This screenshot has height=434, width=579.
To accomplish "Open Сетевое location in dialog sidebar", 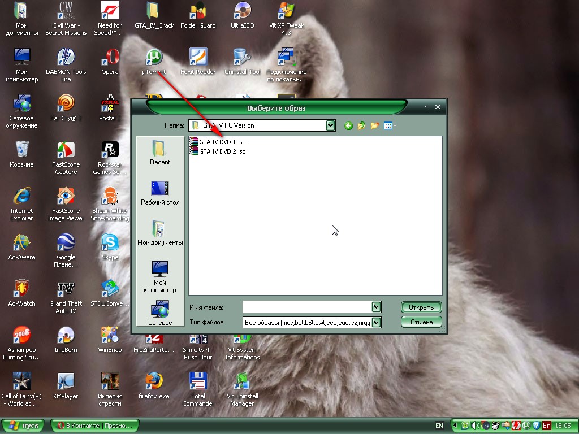I will point(160,313).
